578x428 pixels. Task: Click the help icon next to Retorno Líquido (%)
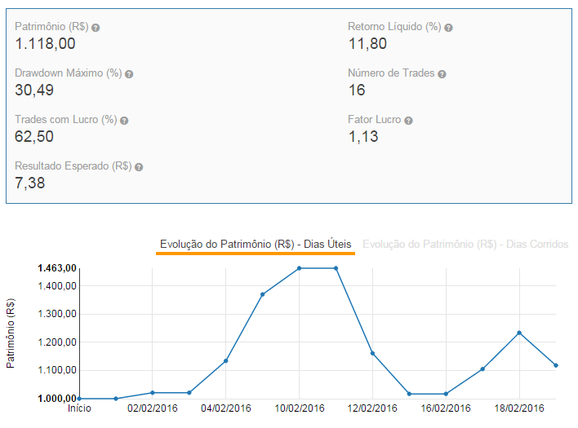(448, 28)
